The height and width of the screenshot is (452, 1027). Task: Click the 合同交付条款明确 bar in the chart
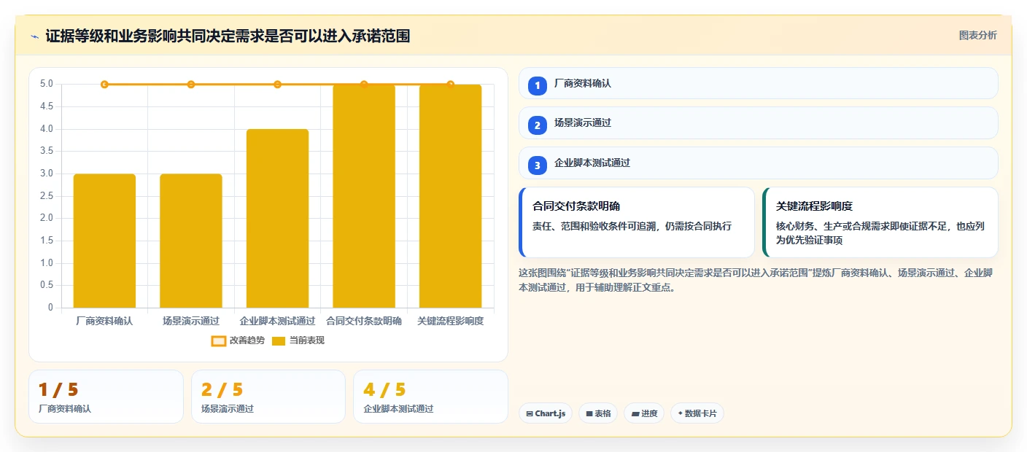364,196
